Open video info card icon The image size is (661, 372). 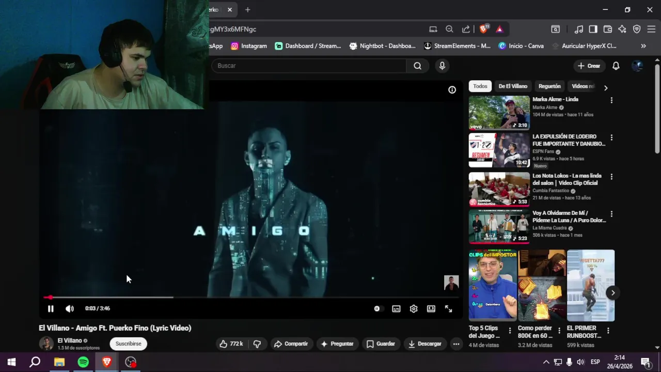[452, 90]
